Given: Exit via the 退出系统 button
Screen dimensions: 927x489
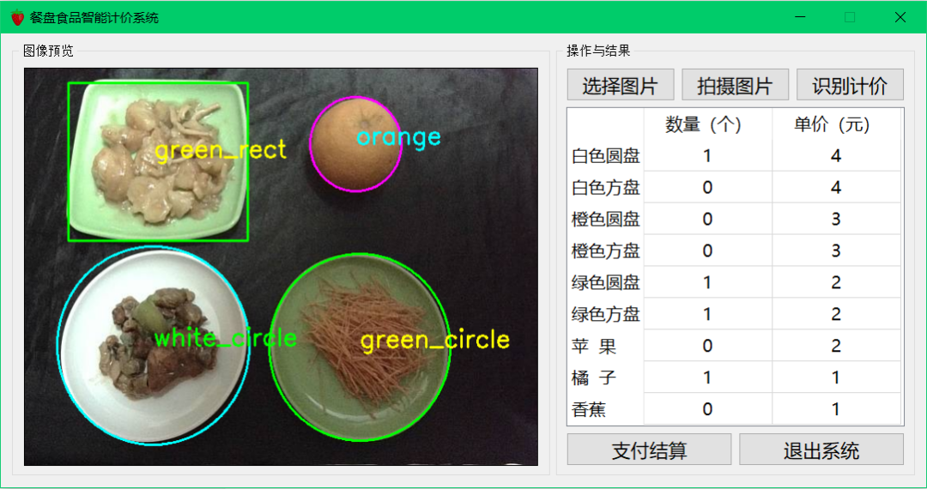Looking at the screenshot, I should pyautogui.click(x=821, y=450).
